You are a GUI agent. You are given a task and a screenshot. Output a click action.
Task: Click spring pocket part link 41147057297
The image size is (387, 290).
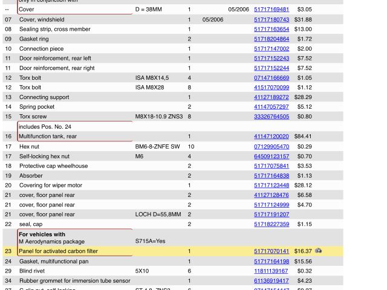271,107
